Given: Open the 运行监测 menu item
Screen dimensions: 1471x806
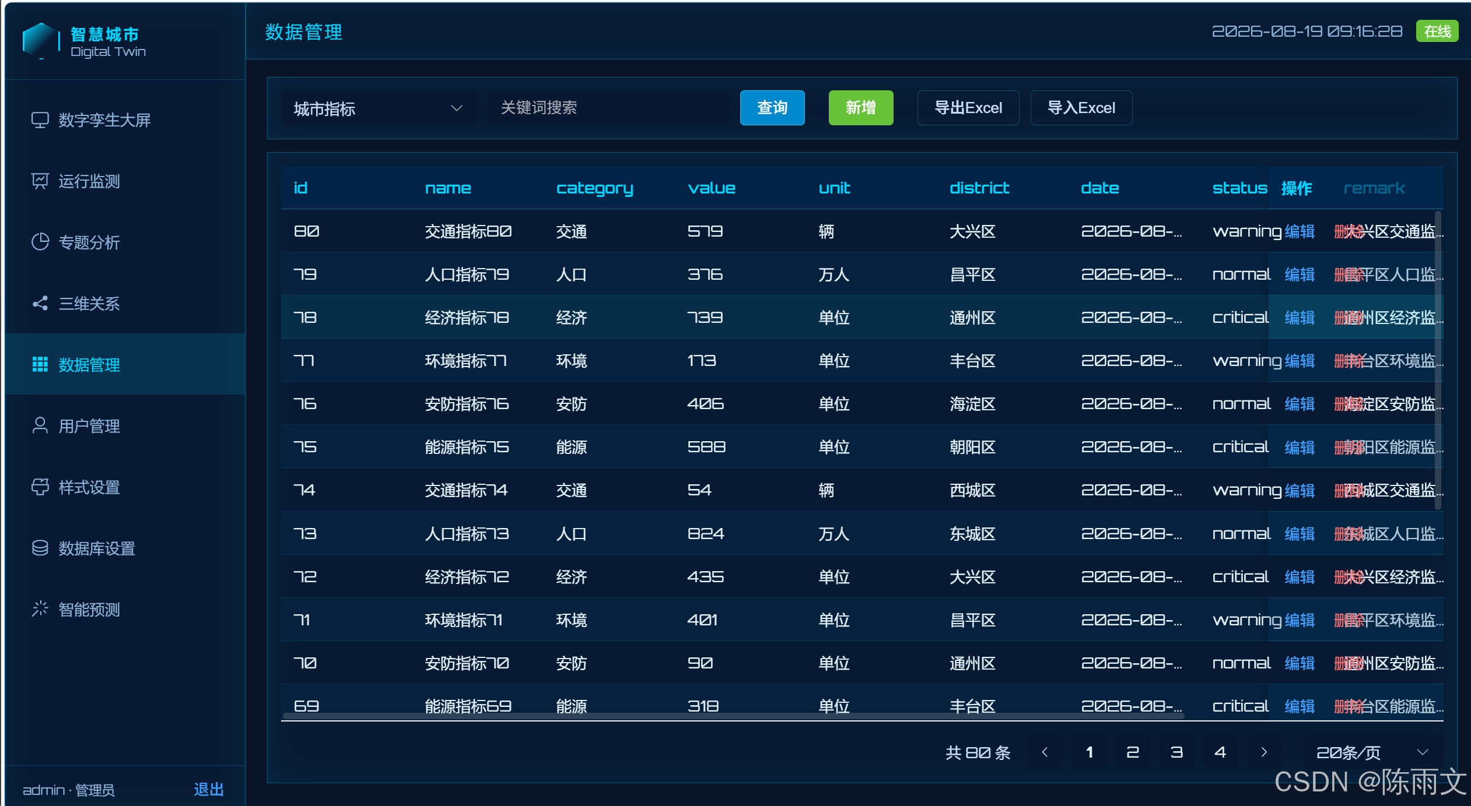Looking at the screenshot, I should pyautogui.click(x=125, y=181).
